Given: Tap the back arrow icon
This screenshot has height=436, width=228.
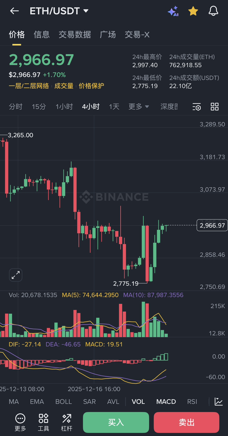Looking at the screenshot, I should (x=14, y=11).
